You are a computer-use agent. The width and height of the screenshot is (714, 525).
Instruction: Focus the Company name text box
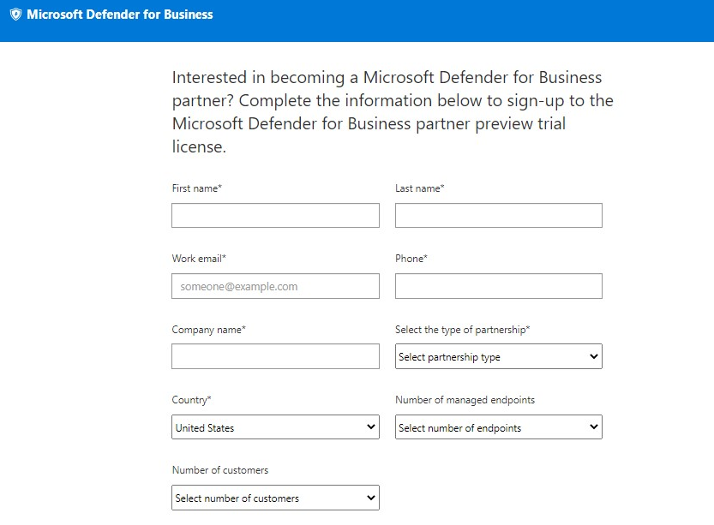275,356
